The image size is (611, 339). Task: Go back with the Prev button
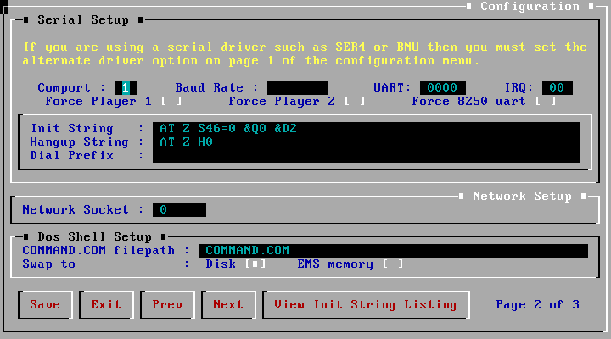pyautogui.click(x=167, y=304)
